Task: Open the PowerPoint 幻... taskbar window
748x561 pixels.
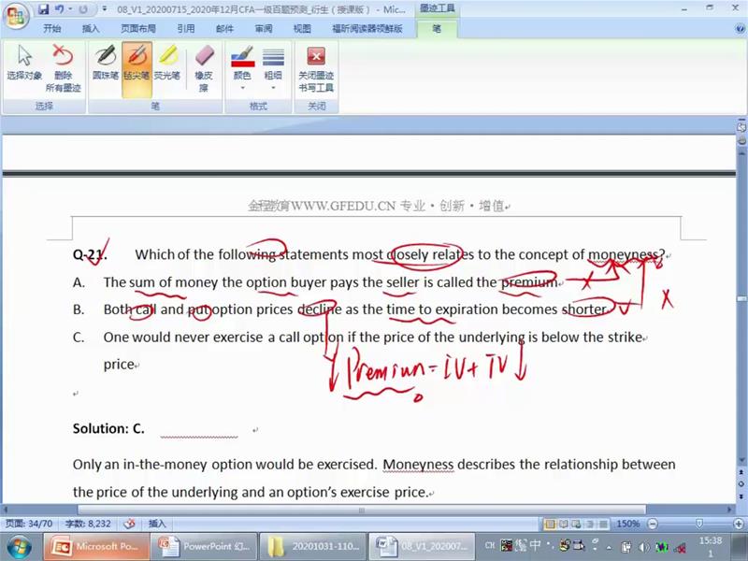Action: [204, 547]
